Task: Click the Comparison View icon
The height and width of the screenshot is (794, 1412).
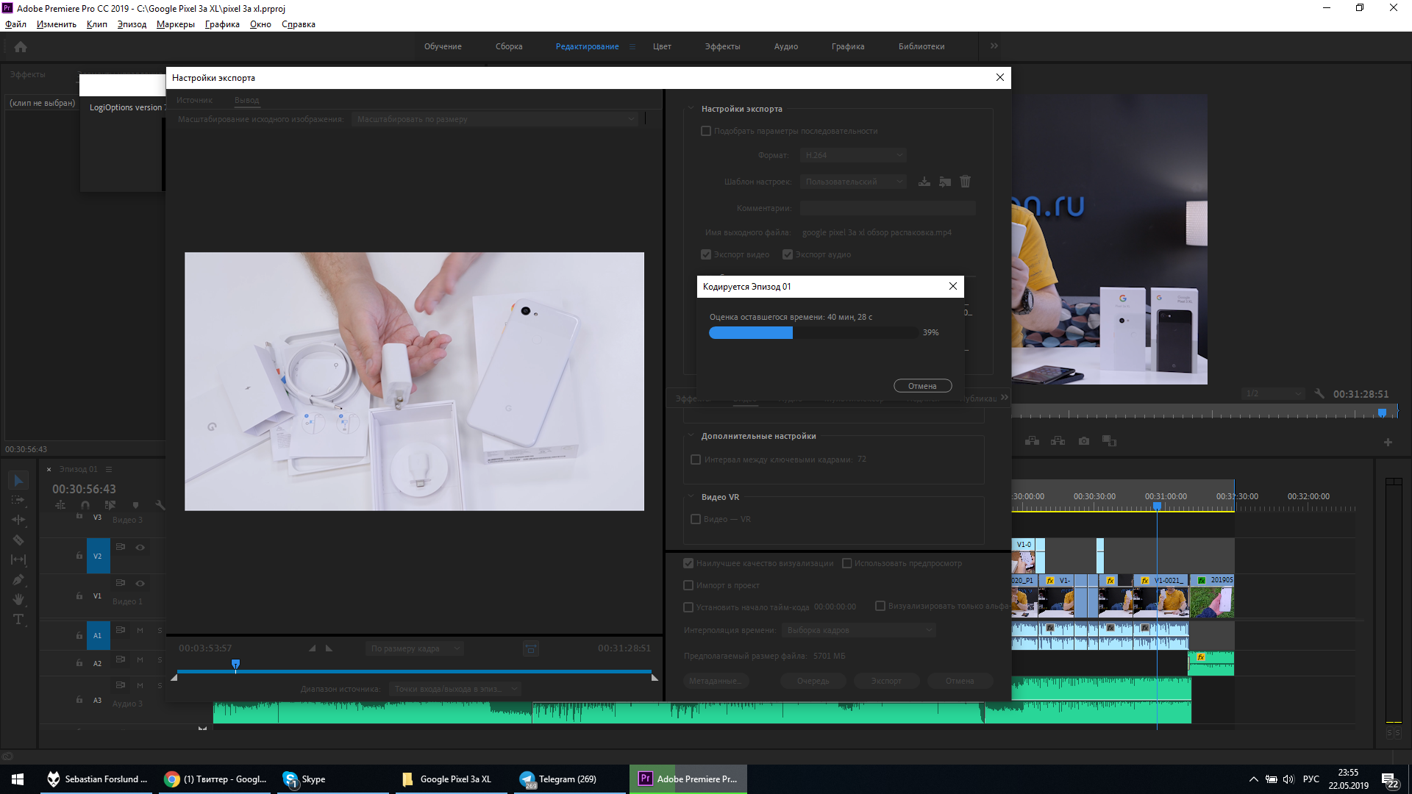Action: pyautogui.click(x=1109, y=441)
